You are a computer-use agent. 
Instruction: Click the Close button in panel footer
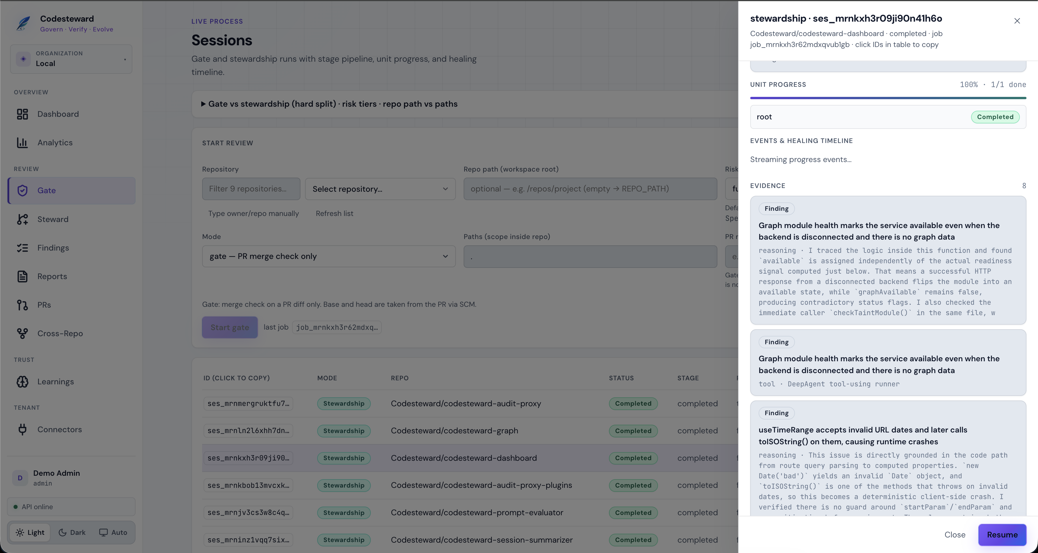[x=955, y=535]
